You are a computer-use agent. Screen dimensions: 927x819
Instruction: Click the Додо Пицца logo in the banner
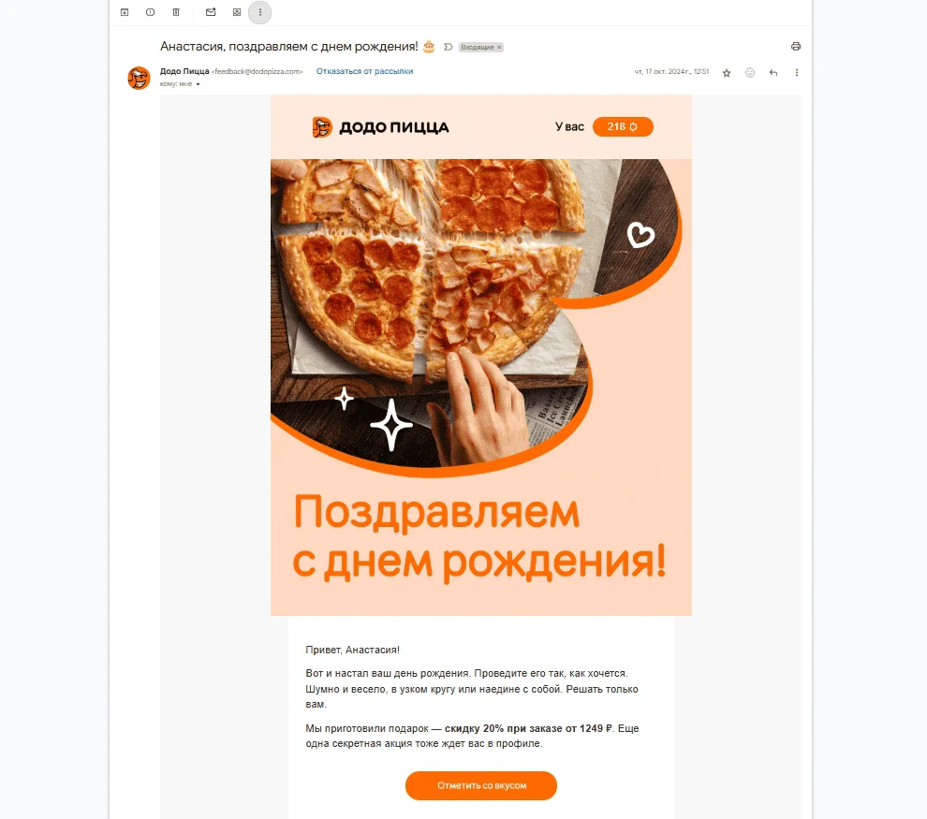381,127
